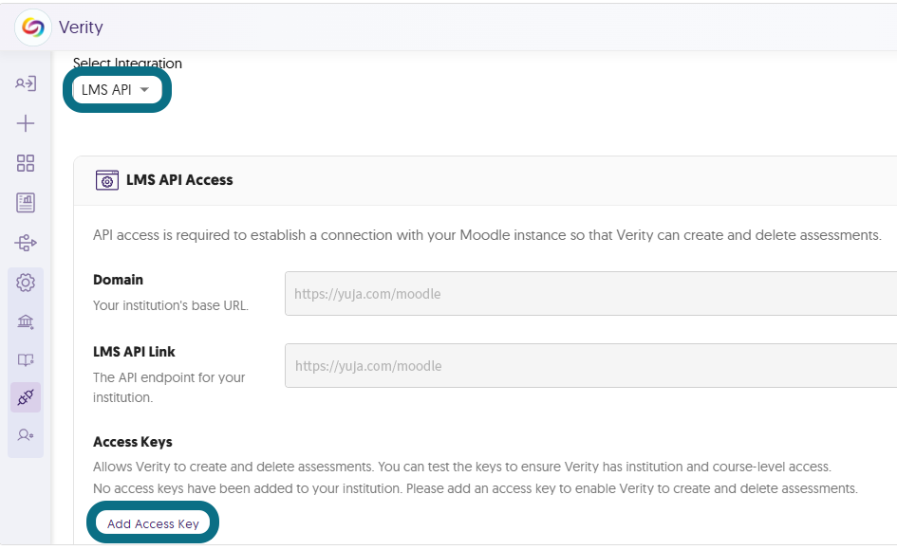Click 'Your institution's base URL.' text
Screen dimensions: 897x550
[x=171, y=306]
